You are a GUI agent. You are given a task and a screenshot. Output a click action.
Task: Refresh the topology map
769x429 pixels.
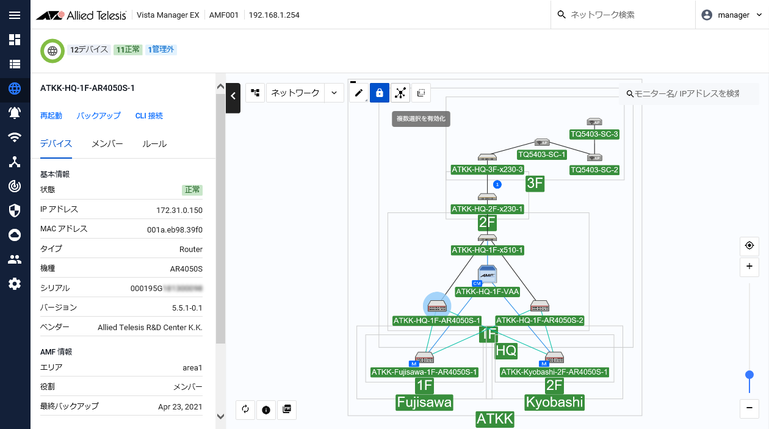[x=245, y=410]
